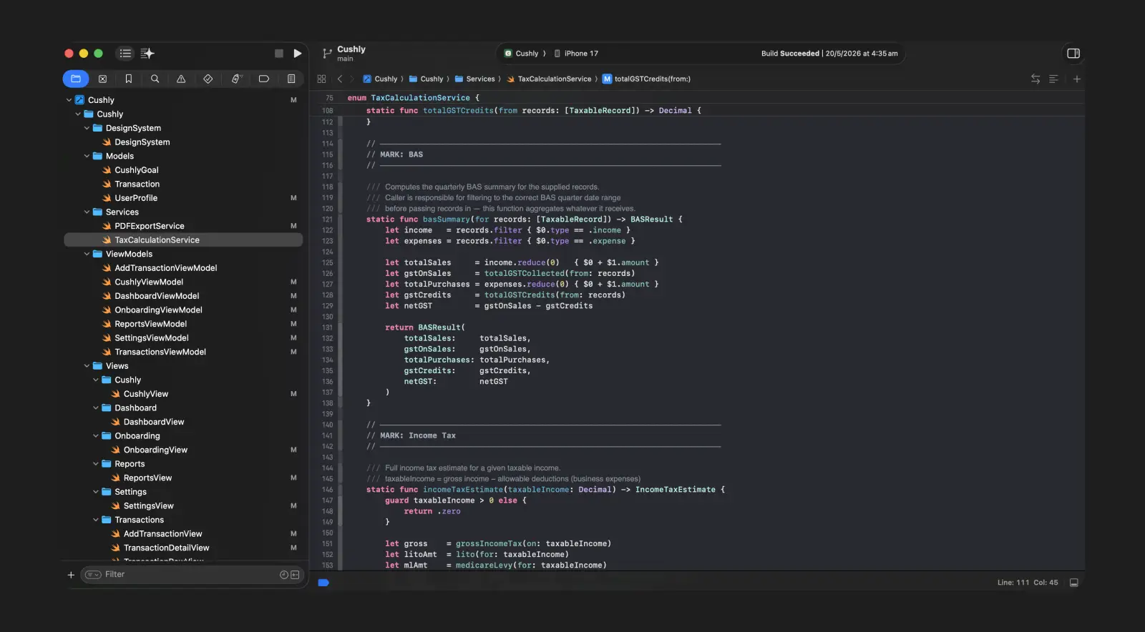Open the editor options lines icon
Image resolution: width=1145 pixels, height=632 pixels.
[x=1053, y=79]
